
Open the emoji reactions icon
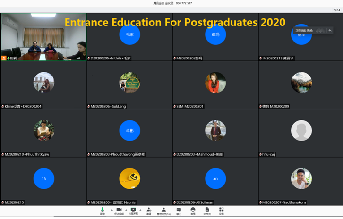[193, 211]
